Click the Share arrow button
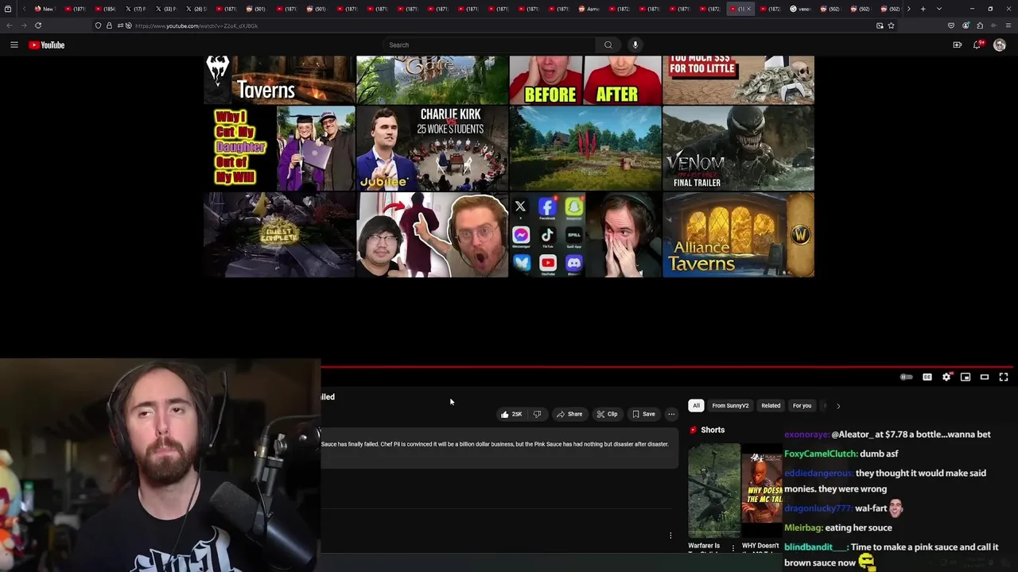1018x572 pixels. pyautogui.click(x=569, y=414)
